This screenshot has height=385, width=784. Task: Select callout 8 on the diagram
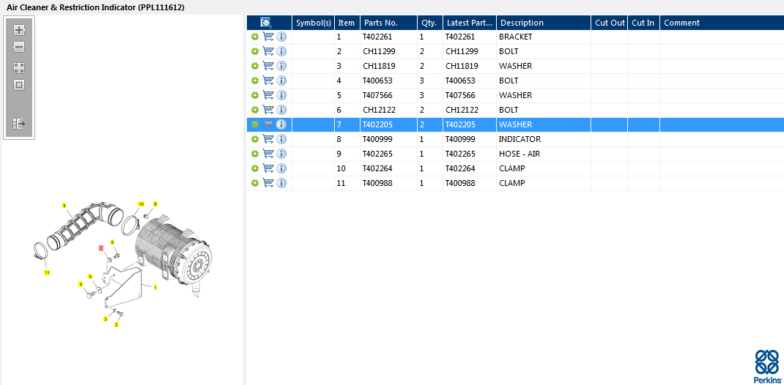click(155, 203)
